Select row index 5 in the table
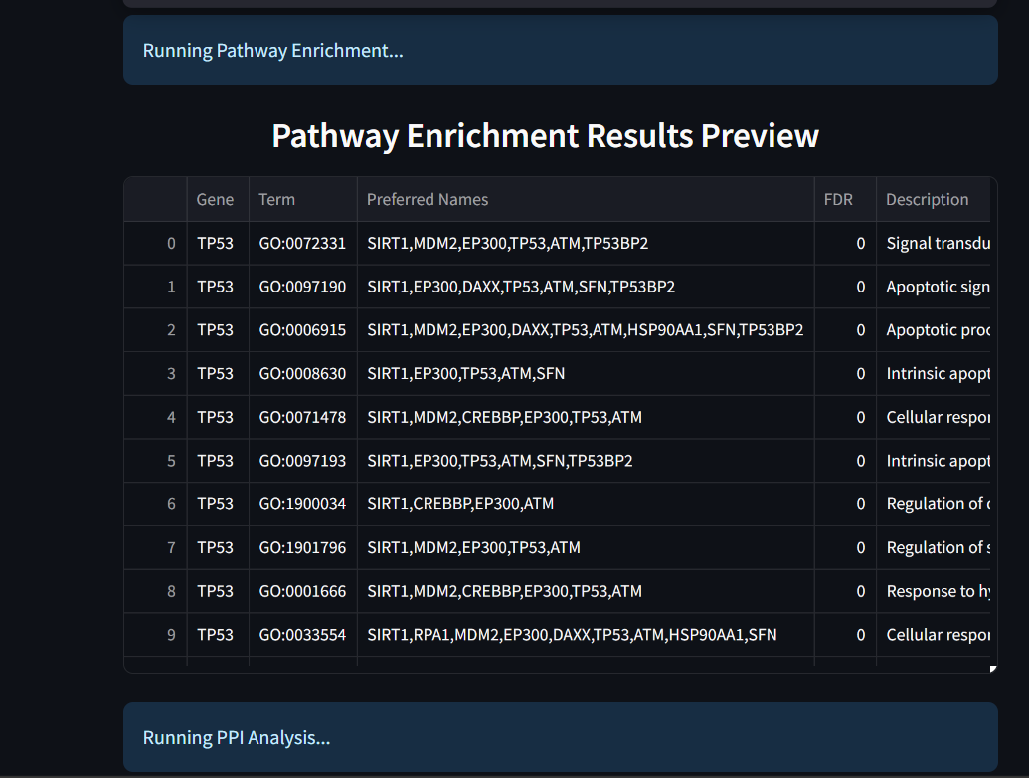 coord(170,460)
